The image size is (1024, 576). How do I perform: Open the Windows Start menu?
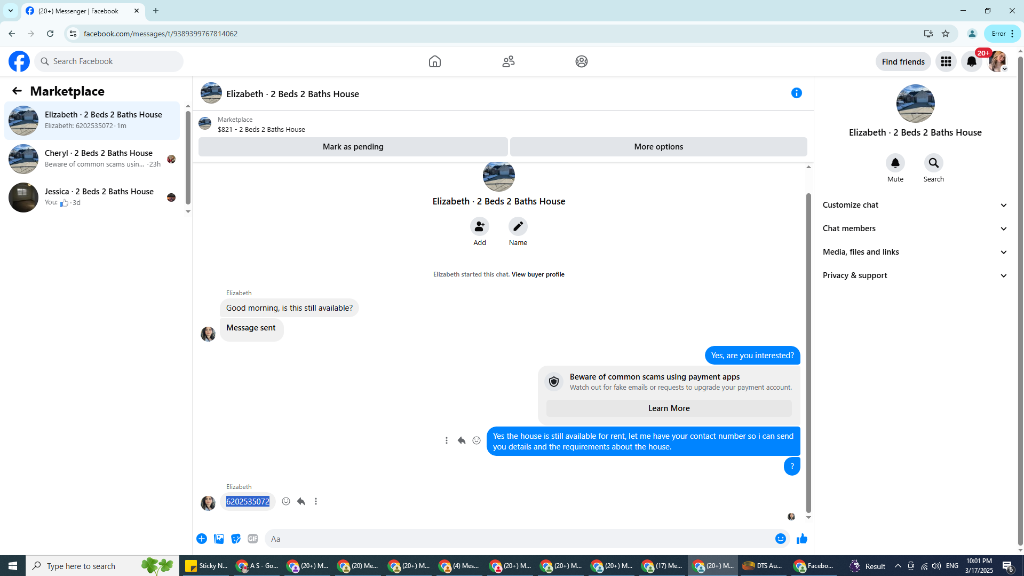pos(13,566)
